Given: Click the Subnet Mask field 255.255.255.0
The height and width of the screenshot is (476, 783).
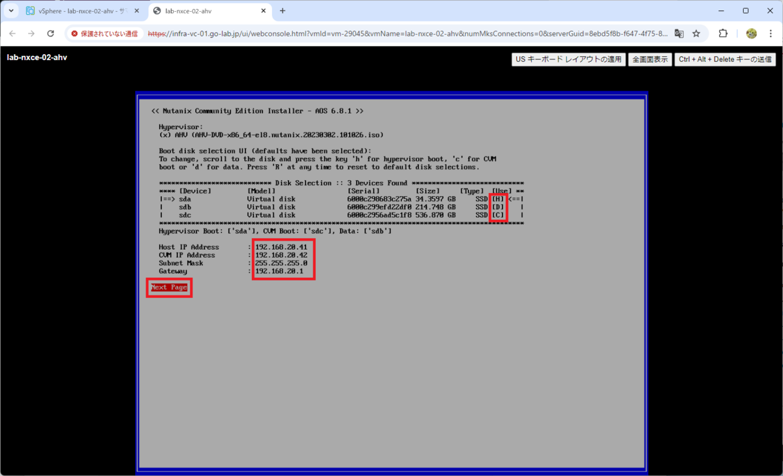Looking at the screenshot, I should click(x=281, y=263).
